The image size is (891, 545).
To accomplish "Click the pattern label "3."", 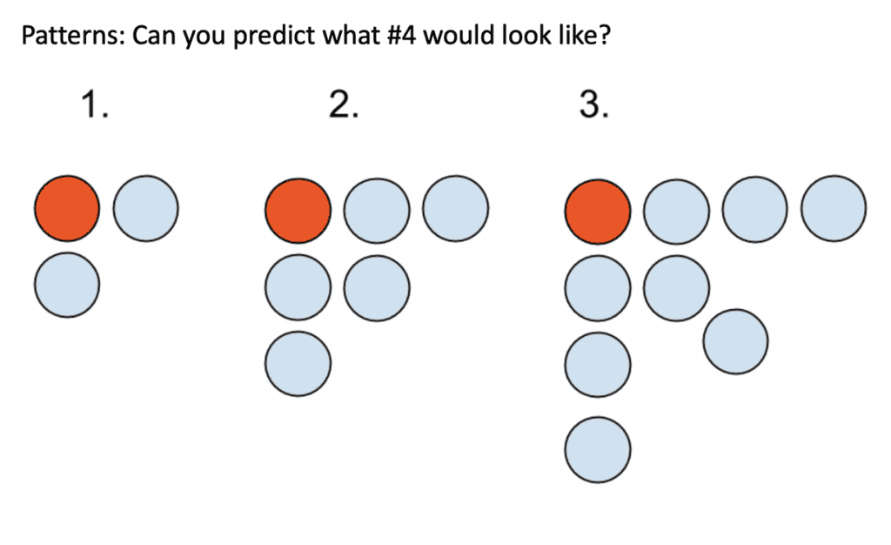I will (x=593, y=105).
